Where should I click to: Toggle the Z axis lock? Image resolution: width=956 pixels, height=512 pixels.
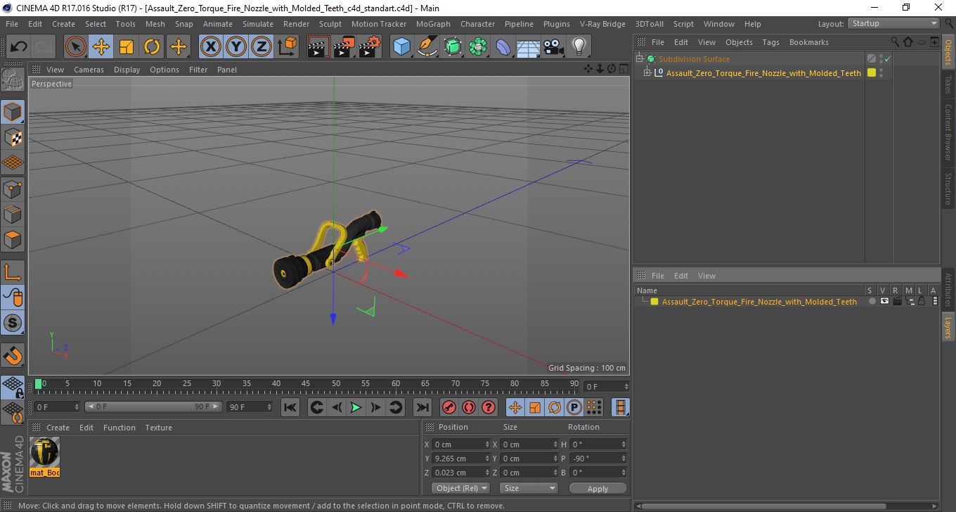261,47
